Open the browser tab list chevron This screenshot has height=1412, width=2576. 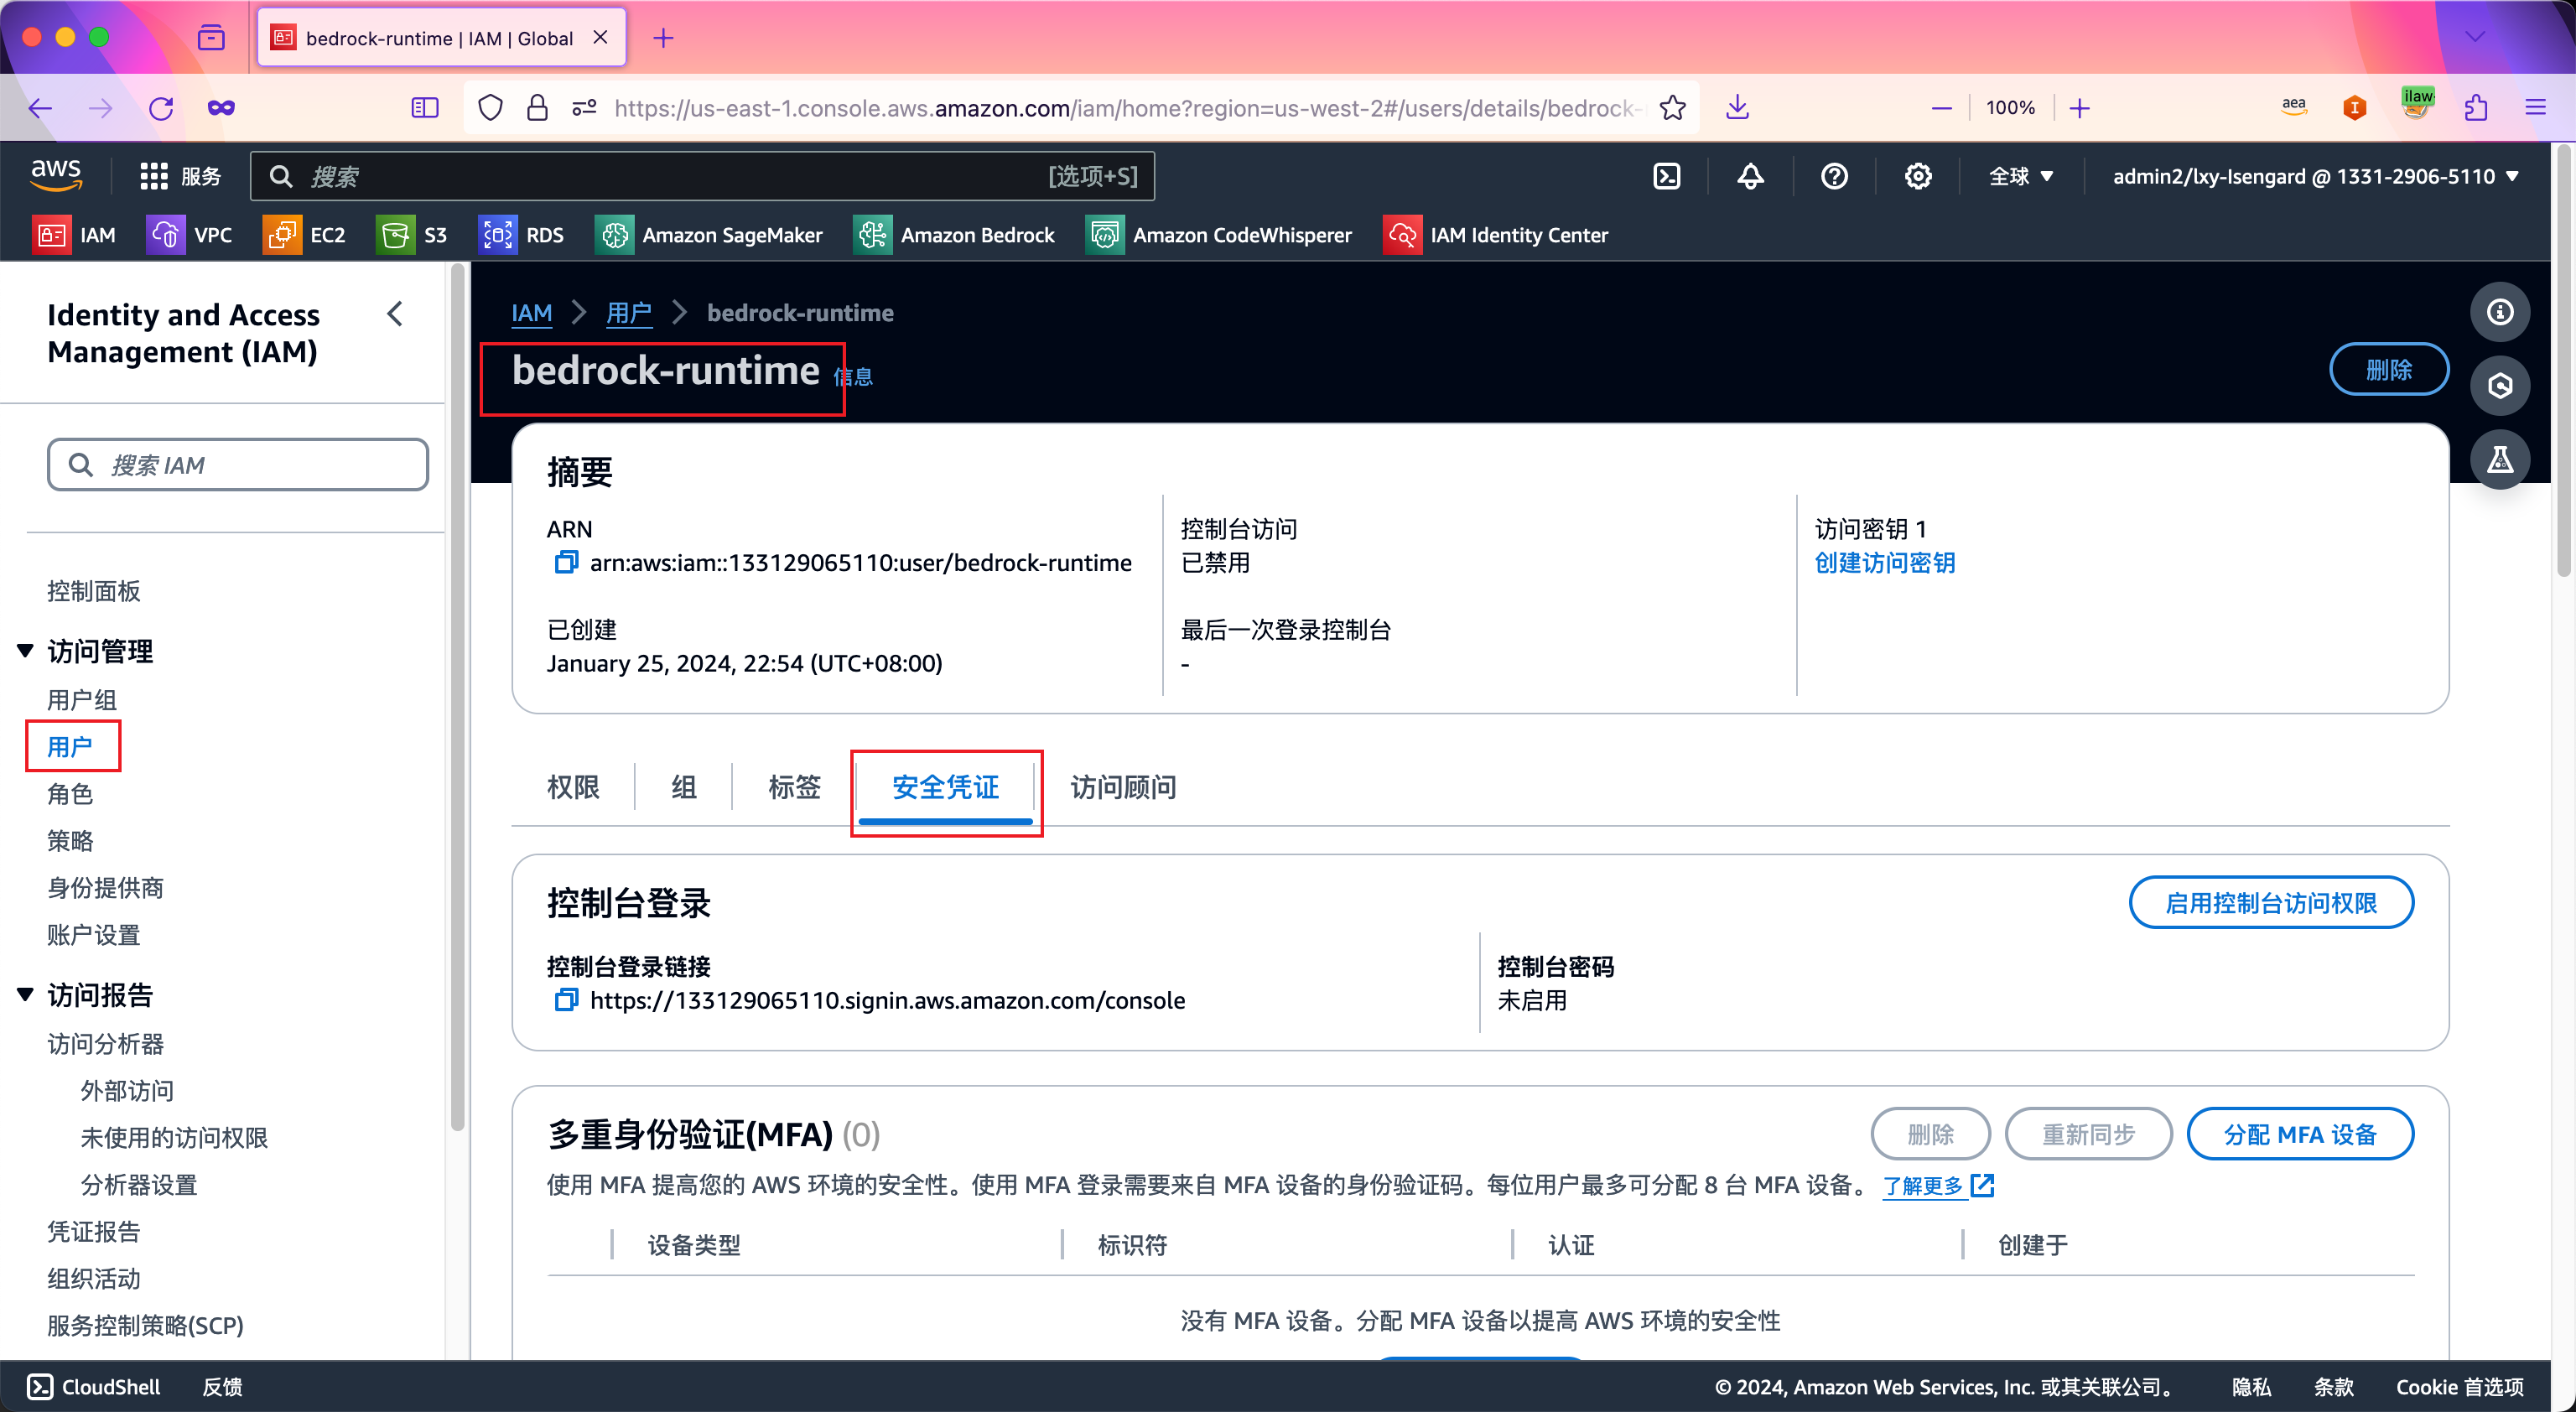click(x=2475, y=37)
